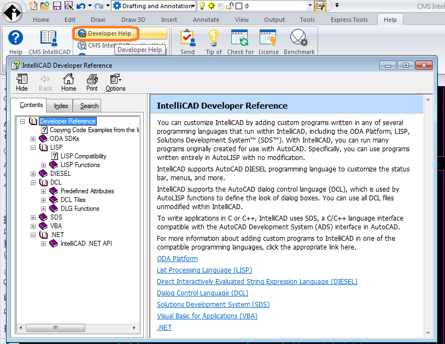Click the Options icon in help viewer toolbar
This screenshot has height=344, width=445.
click(x=115, y=82)
